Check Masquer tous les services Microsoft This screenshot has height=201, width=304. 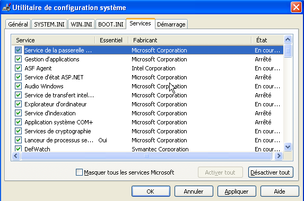(79, 172)
